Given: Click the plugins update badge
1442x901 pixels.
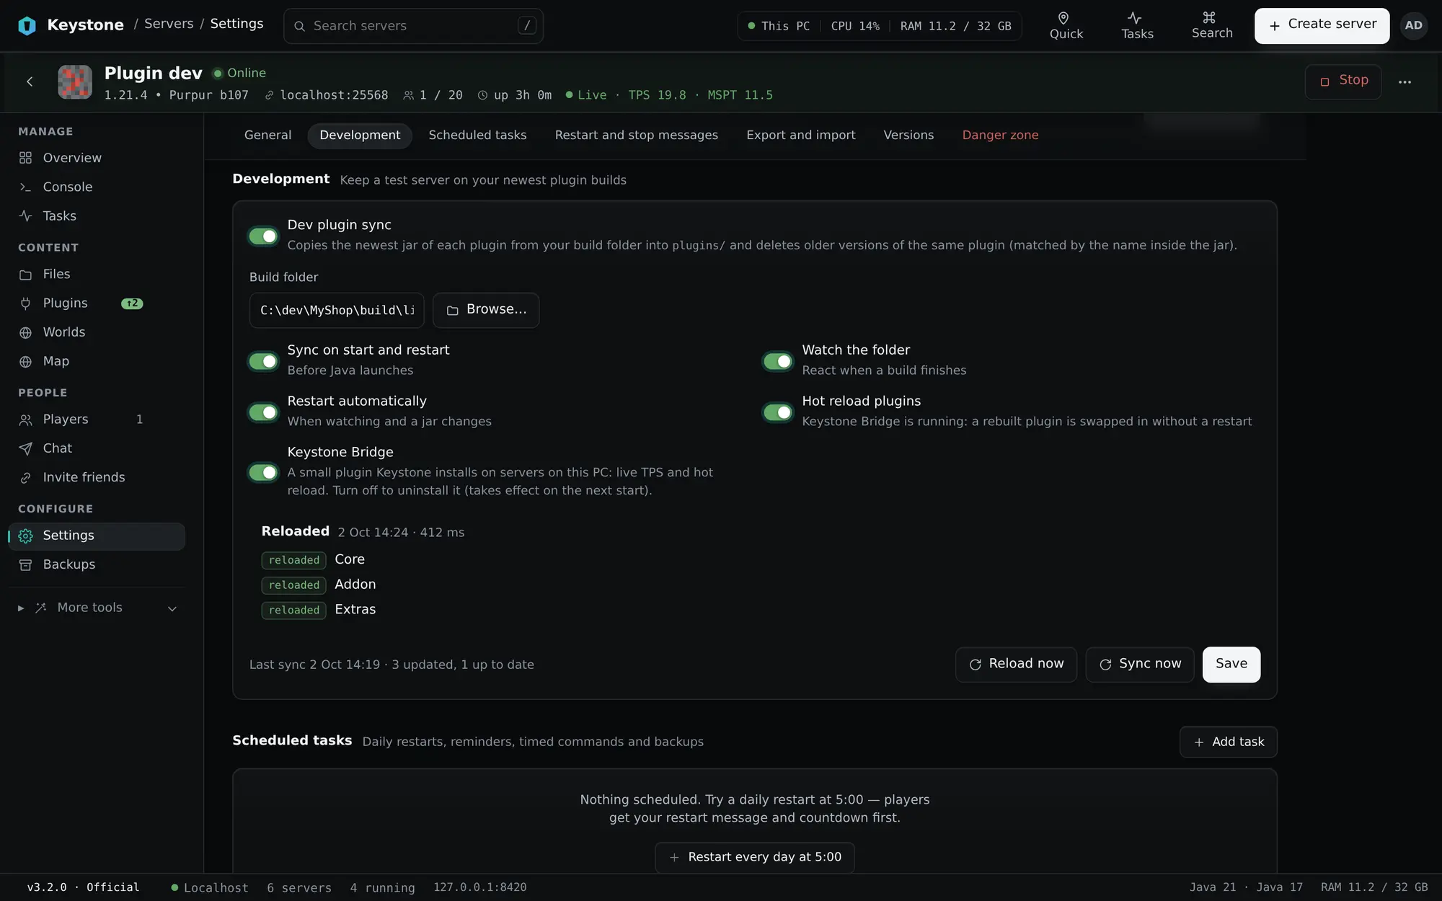Looking at the screenshot, I should [132, 303].
